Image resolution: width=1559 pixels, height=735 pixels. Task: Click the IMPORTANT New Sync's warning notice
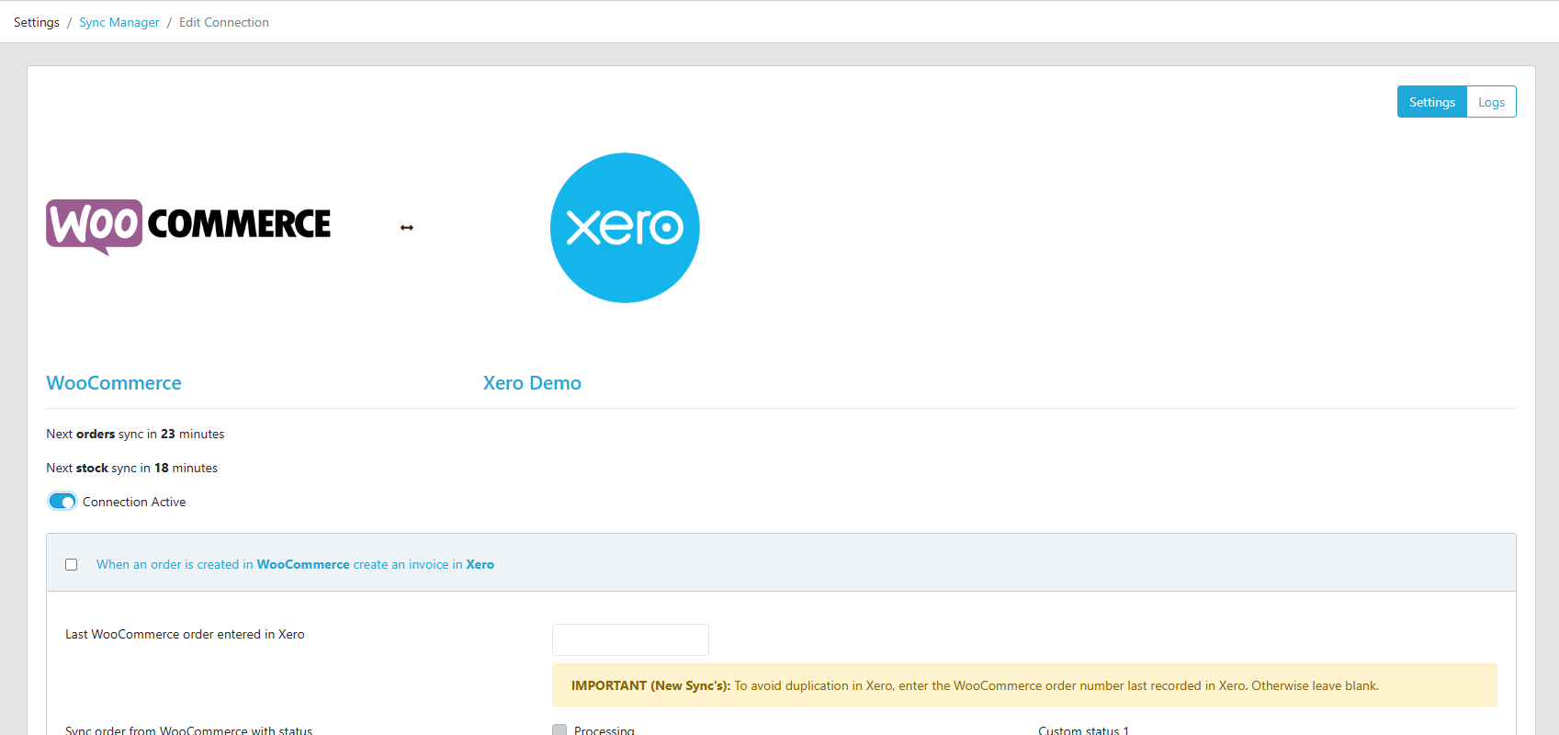[1024, 685]
